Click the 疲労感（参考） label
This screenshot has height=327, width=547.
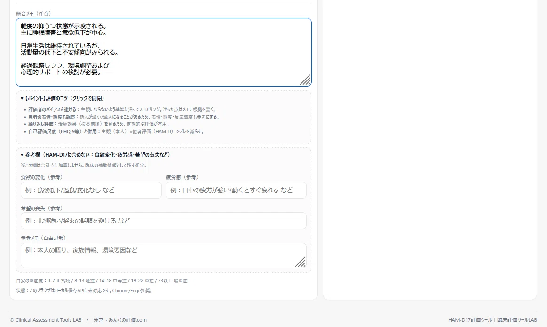(x=182, y=177)
